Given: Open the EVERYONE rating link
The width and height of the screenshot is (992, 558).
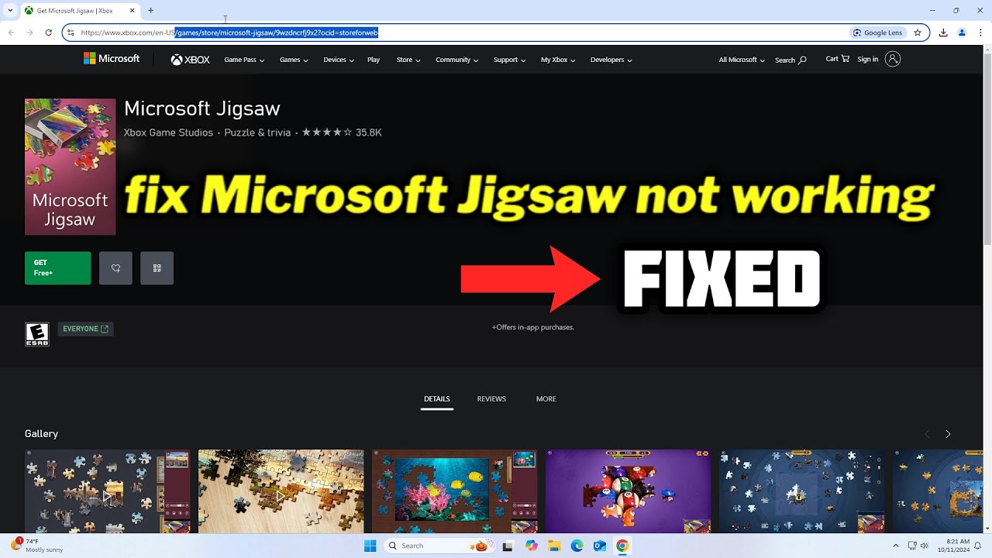Looking at the screenshot, I should (85, 329).
